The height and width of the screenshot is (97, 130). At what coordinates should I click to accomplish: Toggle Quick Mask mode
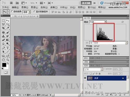point(6,72)
